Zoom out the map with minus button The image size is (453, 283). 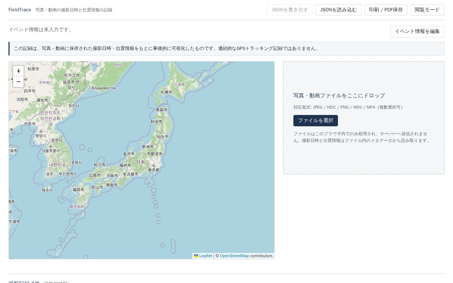click(x=18, y=82)
